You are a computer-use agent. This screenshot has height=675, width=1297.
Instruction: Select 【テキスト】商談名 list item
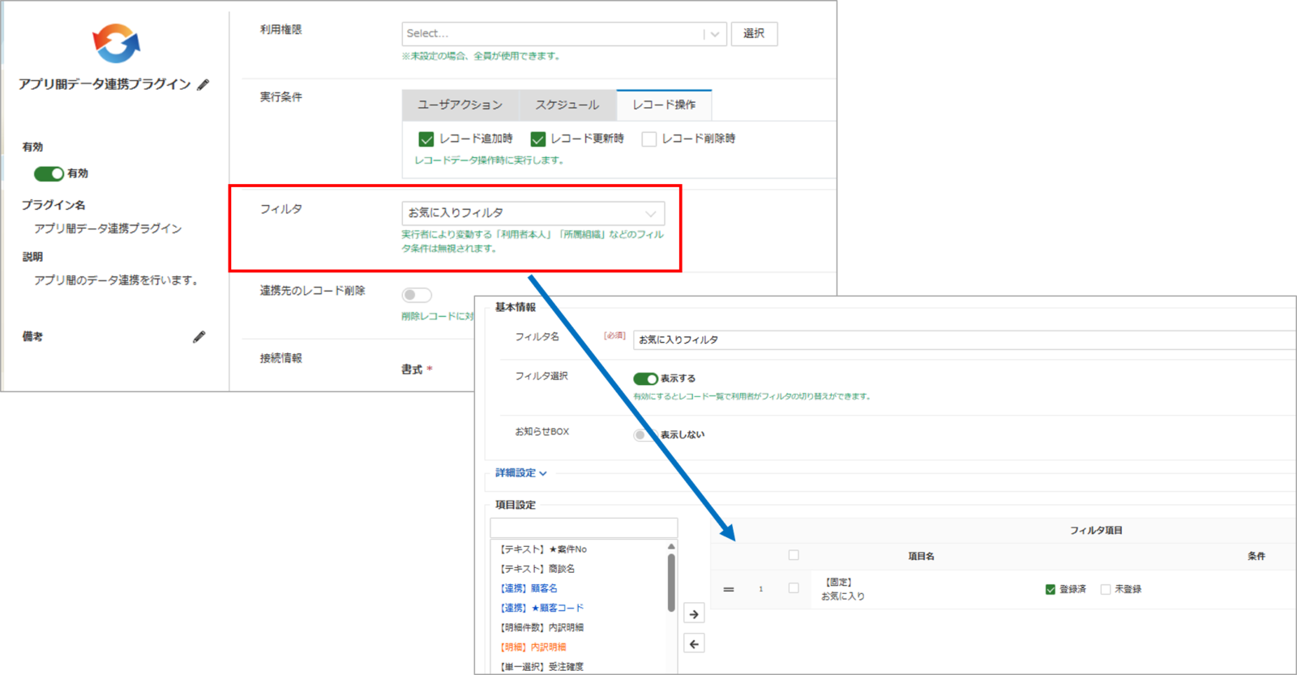click(536, 569)
